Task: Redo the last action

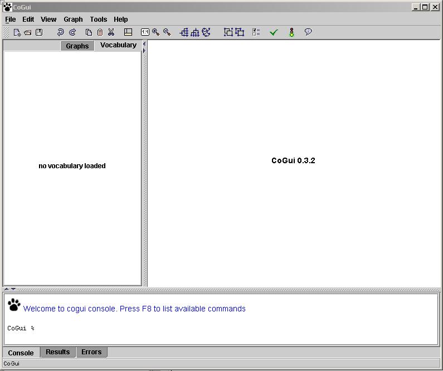Action: [x=72, y=32]
